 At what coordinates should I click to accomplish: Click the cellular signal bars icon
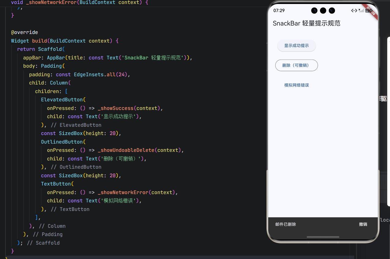pos(361,11)
